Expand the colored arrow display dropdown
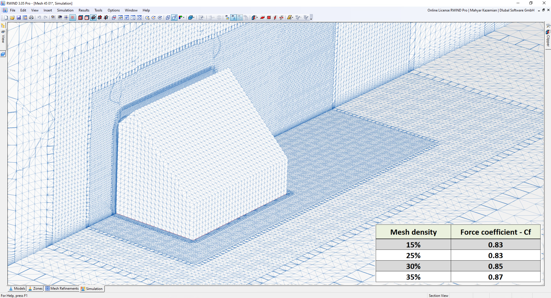551x298 pixels. [x=184, y=18]
